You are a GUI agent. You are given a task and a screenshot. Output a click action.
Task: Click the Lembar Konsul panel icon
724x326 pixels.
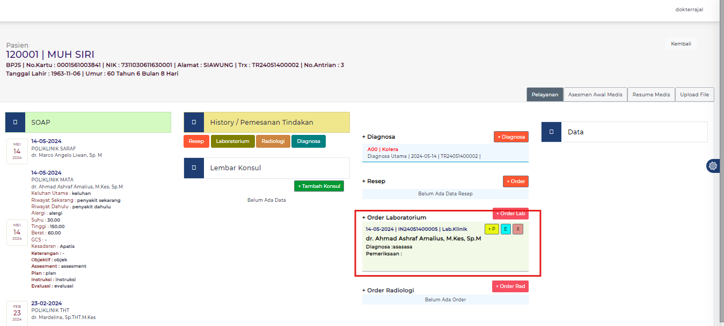coord(194,168)
